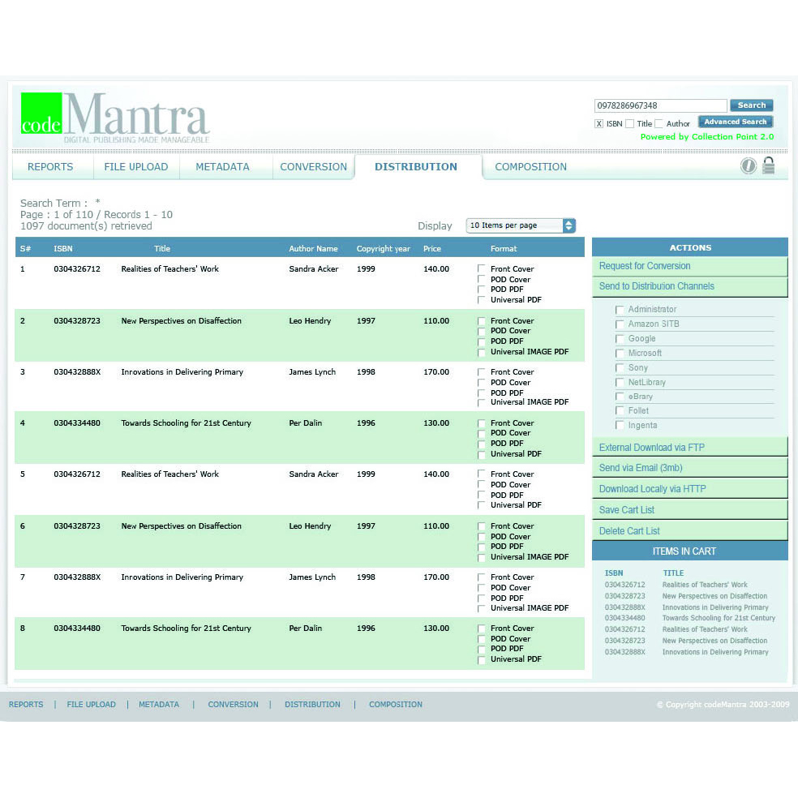Tick the Google channel checkbox
This screenshot has height=798, width=798.
point(620,339)
